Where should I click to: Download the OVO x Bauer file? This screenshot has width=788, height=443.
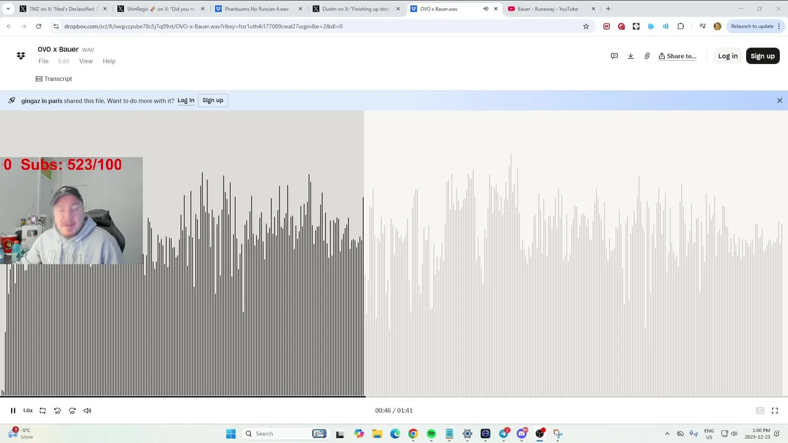tap(630, 56)
